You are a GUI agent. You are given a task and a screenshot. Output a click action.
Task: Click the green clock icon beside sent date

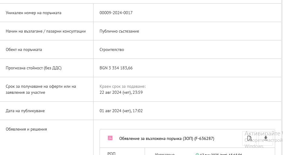(197, 154)
